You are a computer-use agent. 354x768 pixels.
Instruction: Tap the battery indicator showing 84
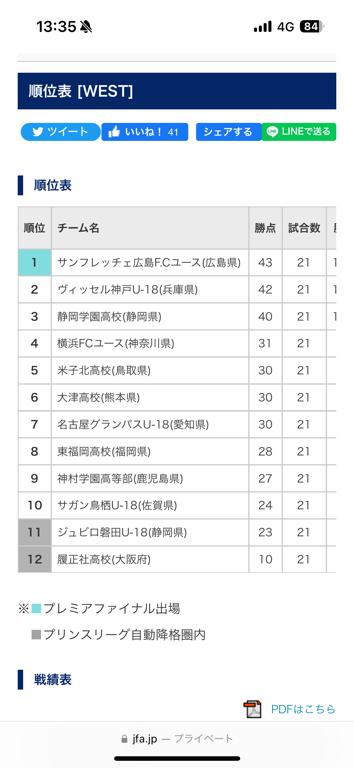click(312, 27)
